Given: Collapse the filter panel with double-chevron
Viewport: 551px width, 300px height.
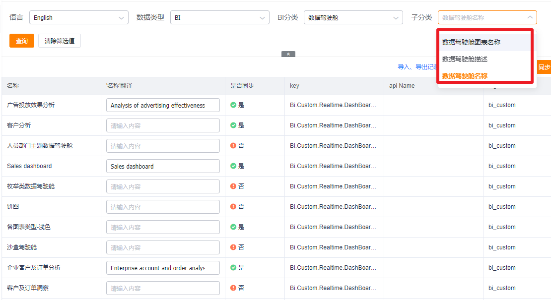Looking at the screenshot, I should (288, 54).
